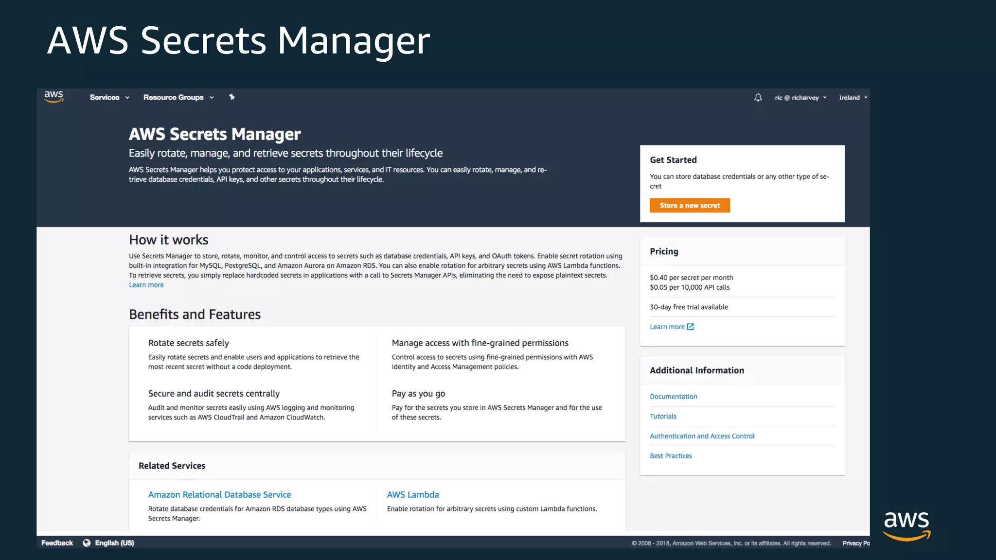The image size is (996, 560).
Task: Click '30-day free trial available' text
Action: click(x=689, y=307)
